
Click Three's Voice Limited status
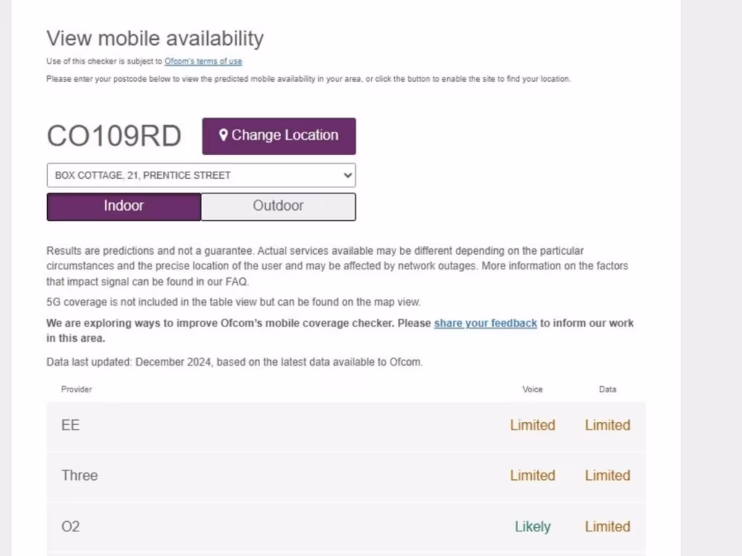[533, 476]
